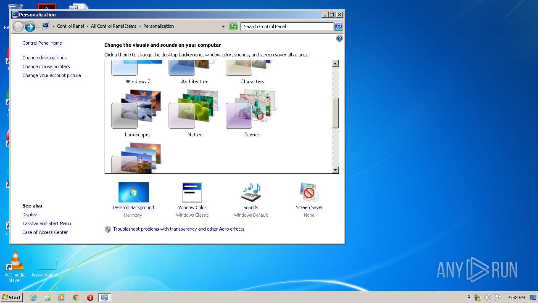Open Change your account picture

(x=52, y=75)
